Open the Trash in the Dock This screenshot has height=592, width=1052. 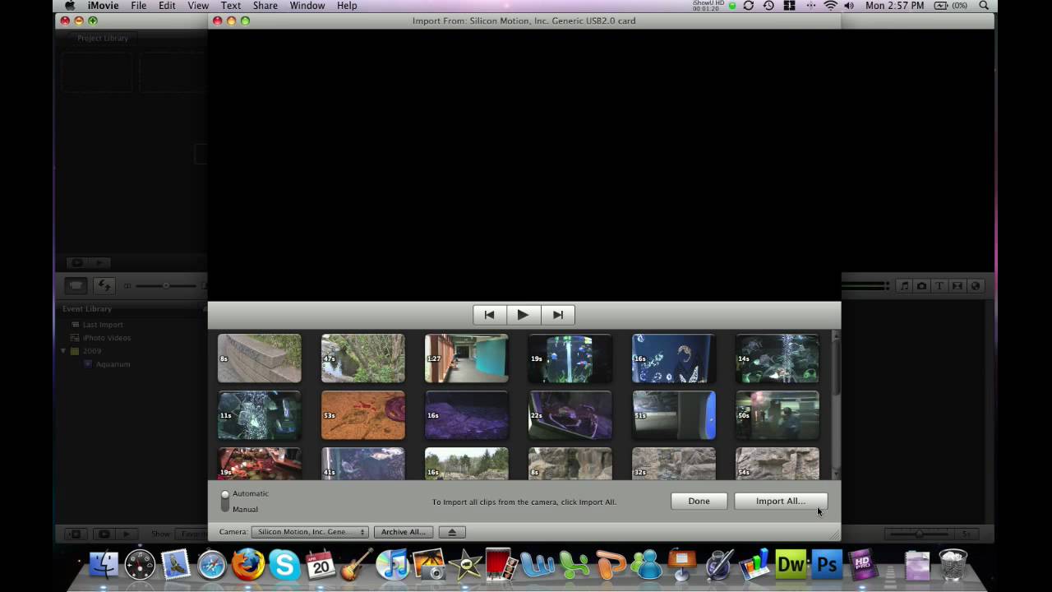pyautogui.click(x=953, y=565)
